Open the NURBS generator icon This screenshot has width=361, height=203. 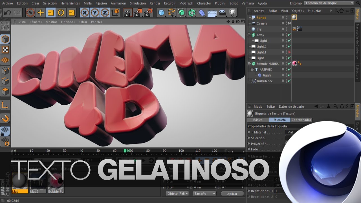pos(182,13)
